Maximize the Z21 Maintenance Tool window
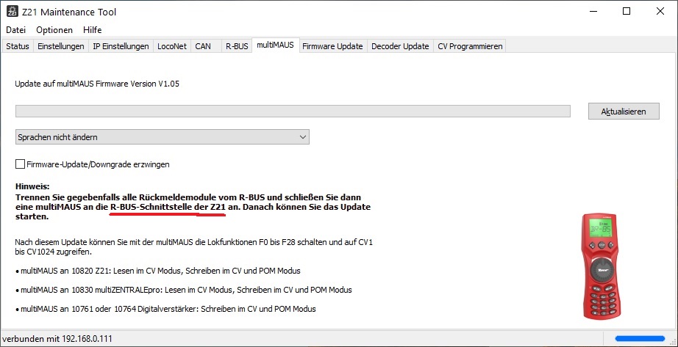The image size is (678, 347). point(626,12)
